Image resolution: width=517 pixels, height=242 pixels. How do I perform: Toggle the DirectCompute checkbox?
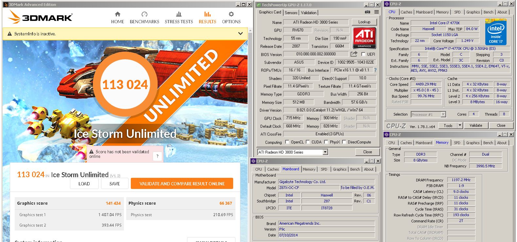pyautogui.click(x=344, y=142)
